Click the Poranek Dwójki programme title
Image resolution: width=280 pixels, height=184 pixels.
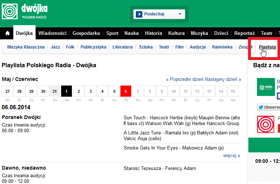[x=21, y=117]
